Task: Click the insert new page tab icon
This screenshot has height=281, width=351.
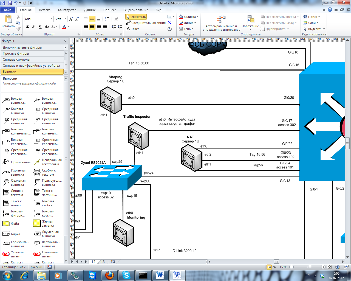Action: [112, 262]
